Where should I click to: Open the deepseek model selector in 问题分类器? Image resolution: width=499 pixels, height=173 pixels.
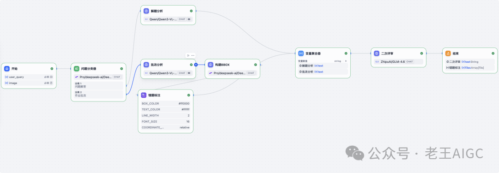pos(98,77)
